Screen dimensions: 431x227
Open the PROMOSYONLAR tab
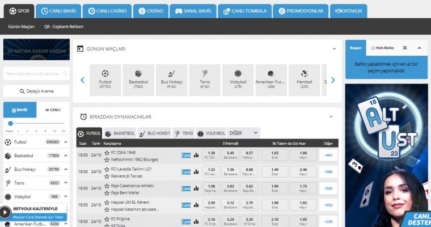301,11
